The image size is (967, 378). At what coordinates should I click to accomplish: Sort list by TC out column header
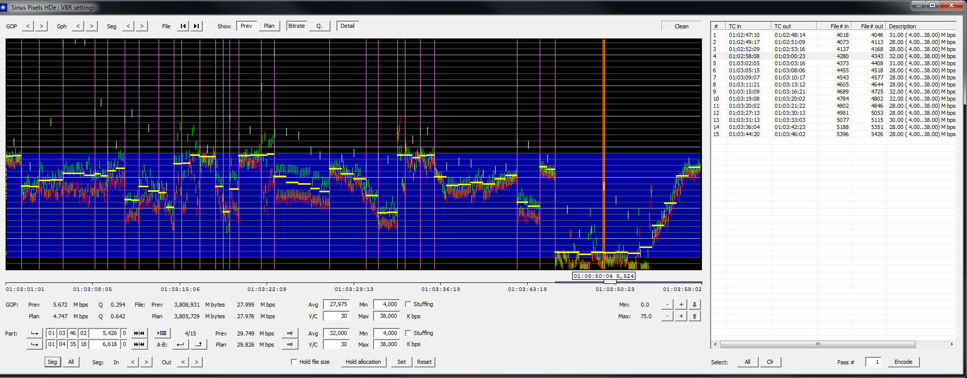coord(794,26)
